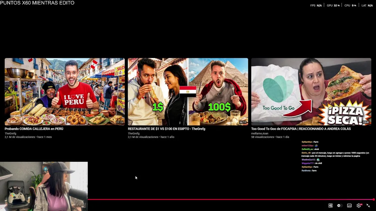Click '2,1 M de visualizaciones • hace 1 año'
The image size is (376, 211).
(x=151, y=137)
